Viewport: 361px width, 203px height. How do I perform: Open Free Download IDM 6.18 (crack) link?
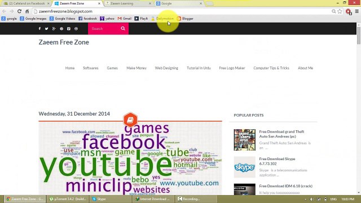click(286, 186)
